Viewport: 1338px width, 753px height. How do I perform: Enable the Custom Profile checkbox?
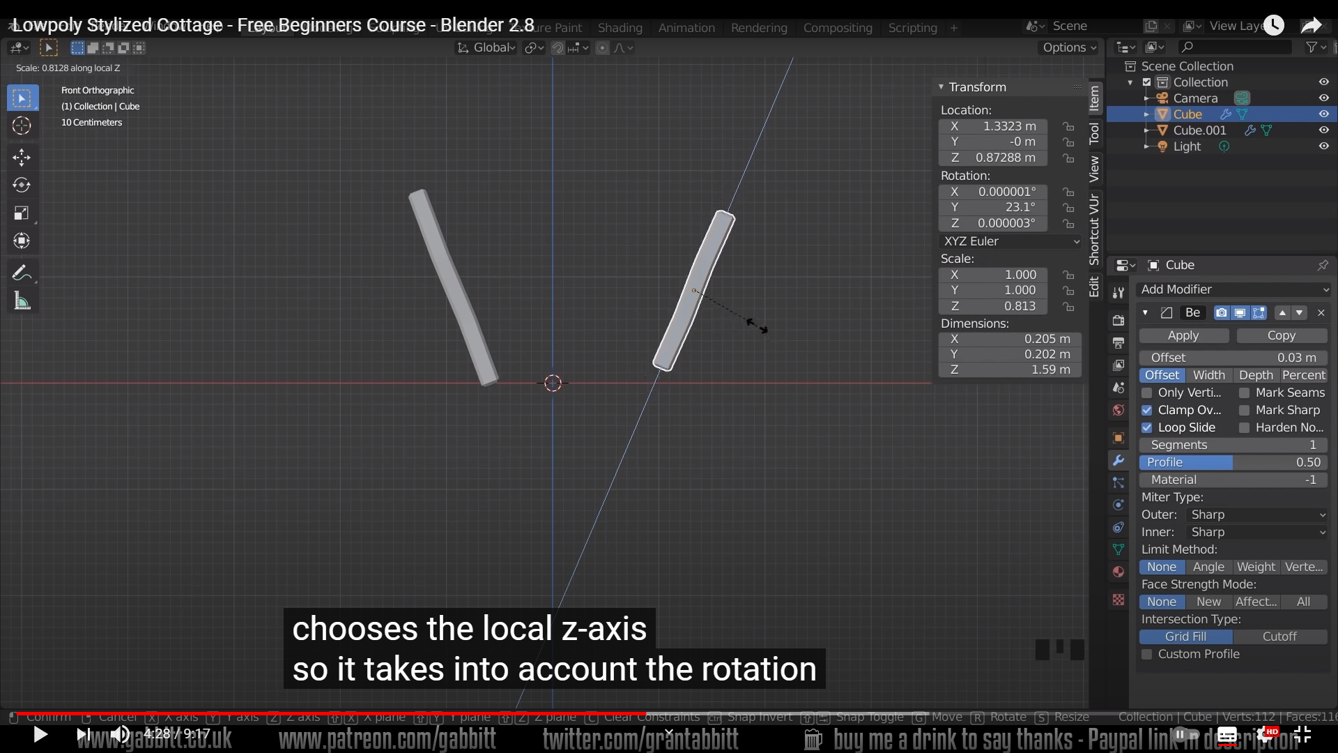coord(1147,654)
